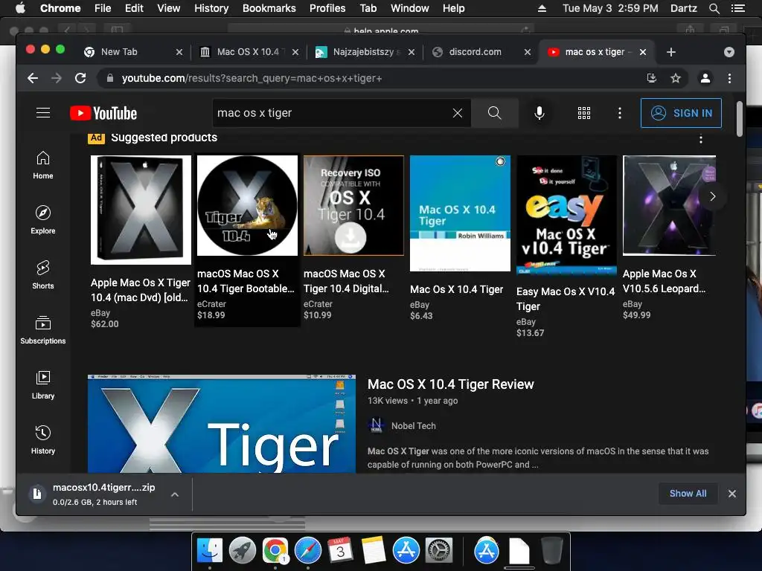Open the Apple menu
Viewport: 762px width, 571px height.
(x=20, y=7)
